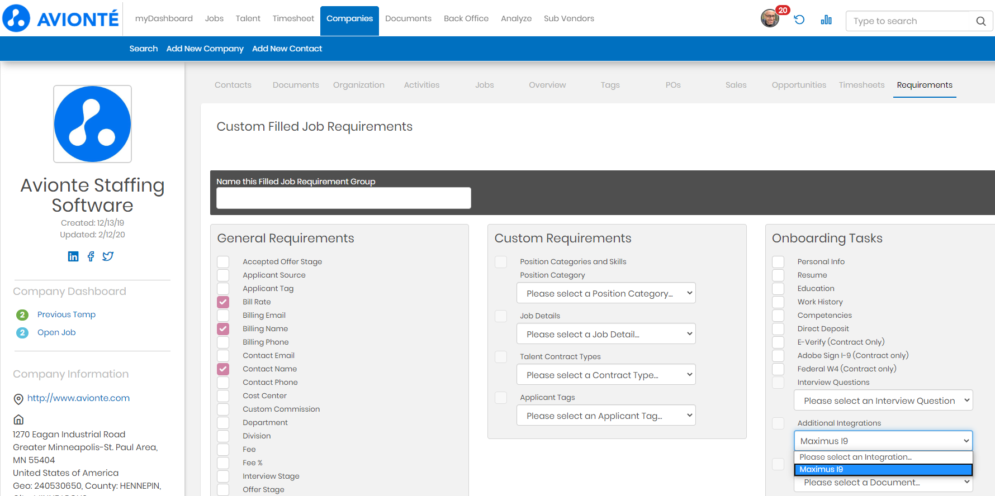Uncheck the Contact Name checkbox
Image resolution: width=995 pixels, height=496 pixels.
pos(223,369)
